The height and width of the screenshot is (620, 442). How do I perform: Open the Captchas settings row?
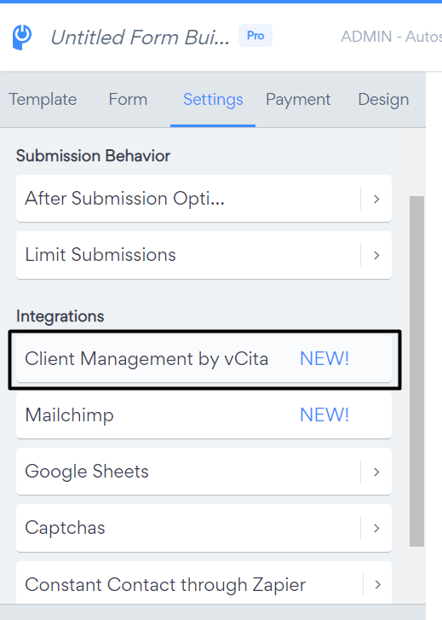pyautogui.click(x=204, y=528)
